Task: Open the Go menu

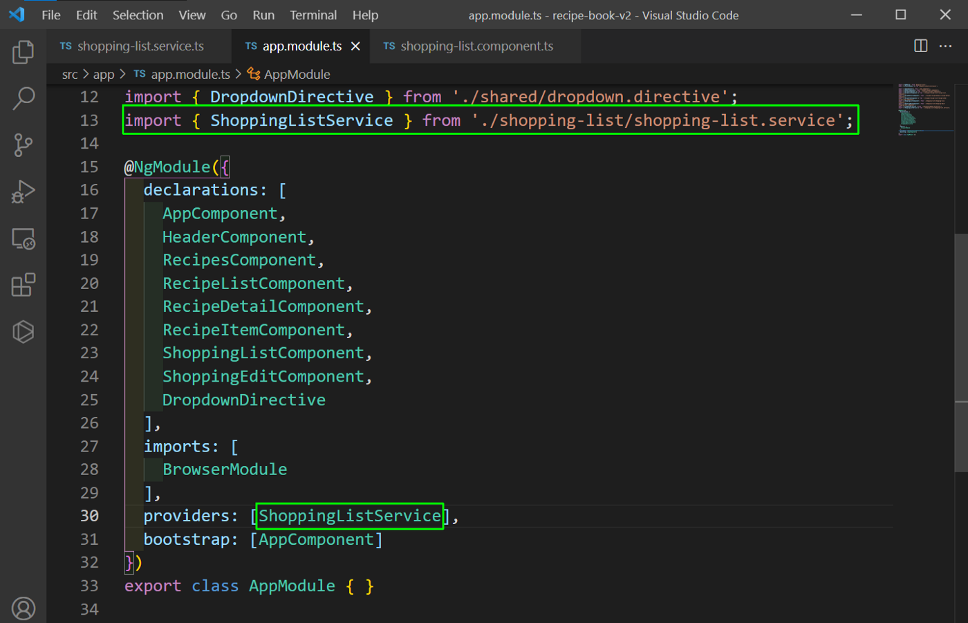Action: point(229,15)
